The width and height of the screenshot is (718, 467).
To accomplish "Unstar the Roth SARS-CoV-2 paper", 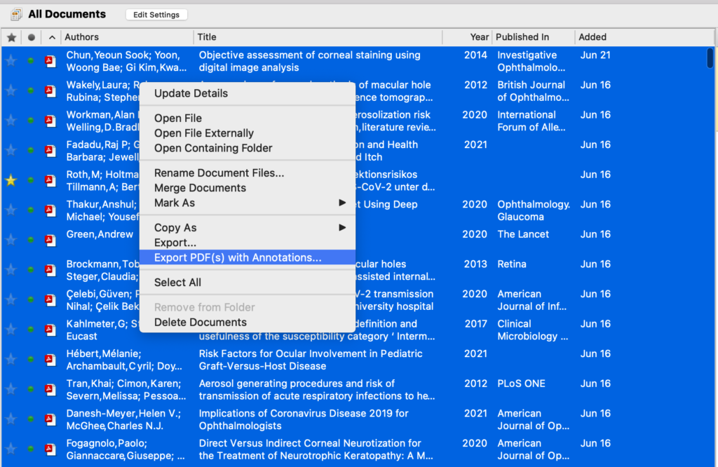I will tap(11, 180).
